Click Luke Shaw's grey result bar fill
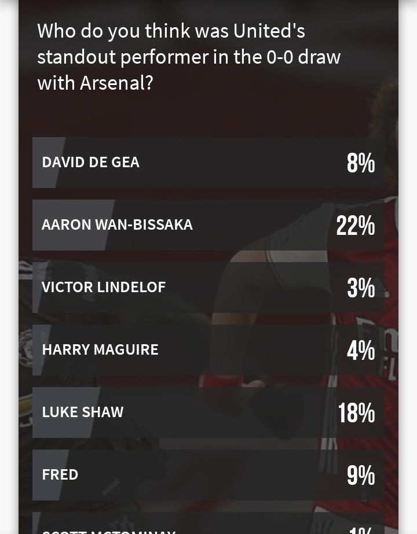 tap(66, 413)
